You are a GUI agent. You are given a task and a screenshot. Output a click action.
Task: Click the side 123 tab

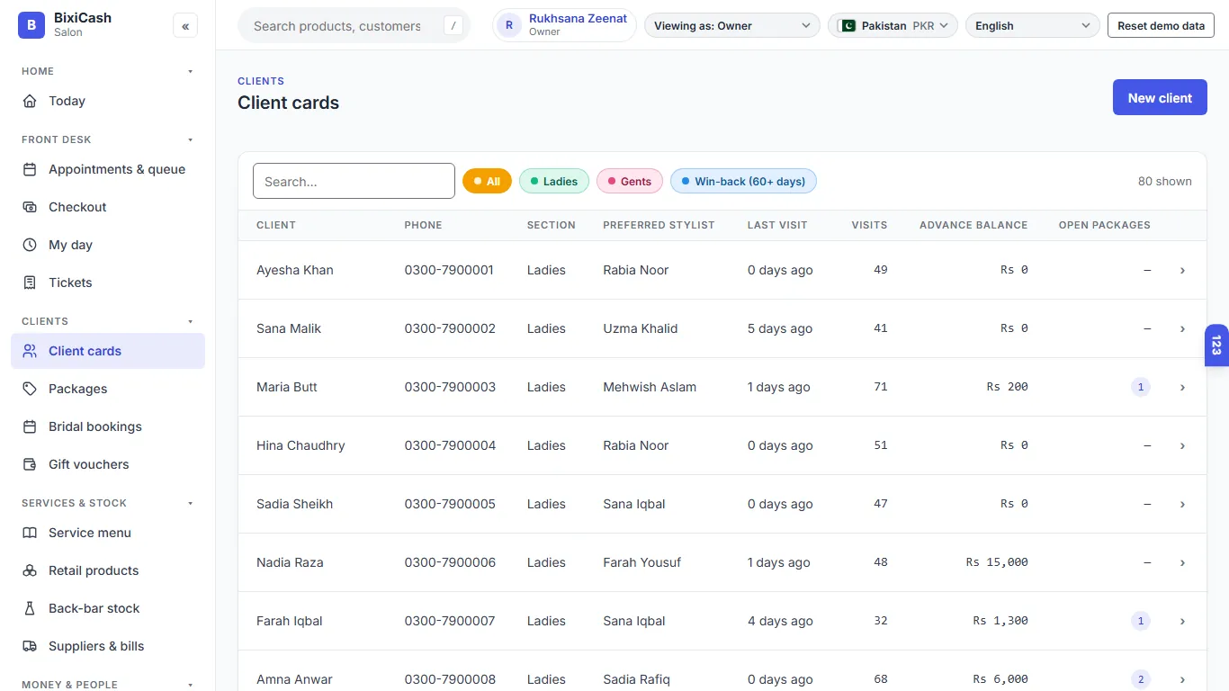click(x=1216, y=345)
